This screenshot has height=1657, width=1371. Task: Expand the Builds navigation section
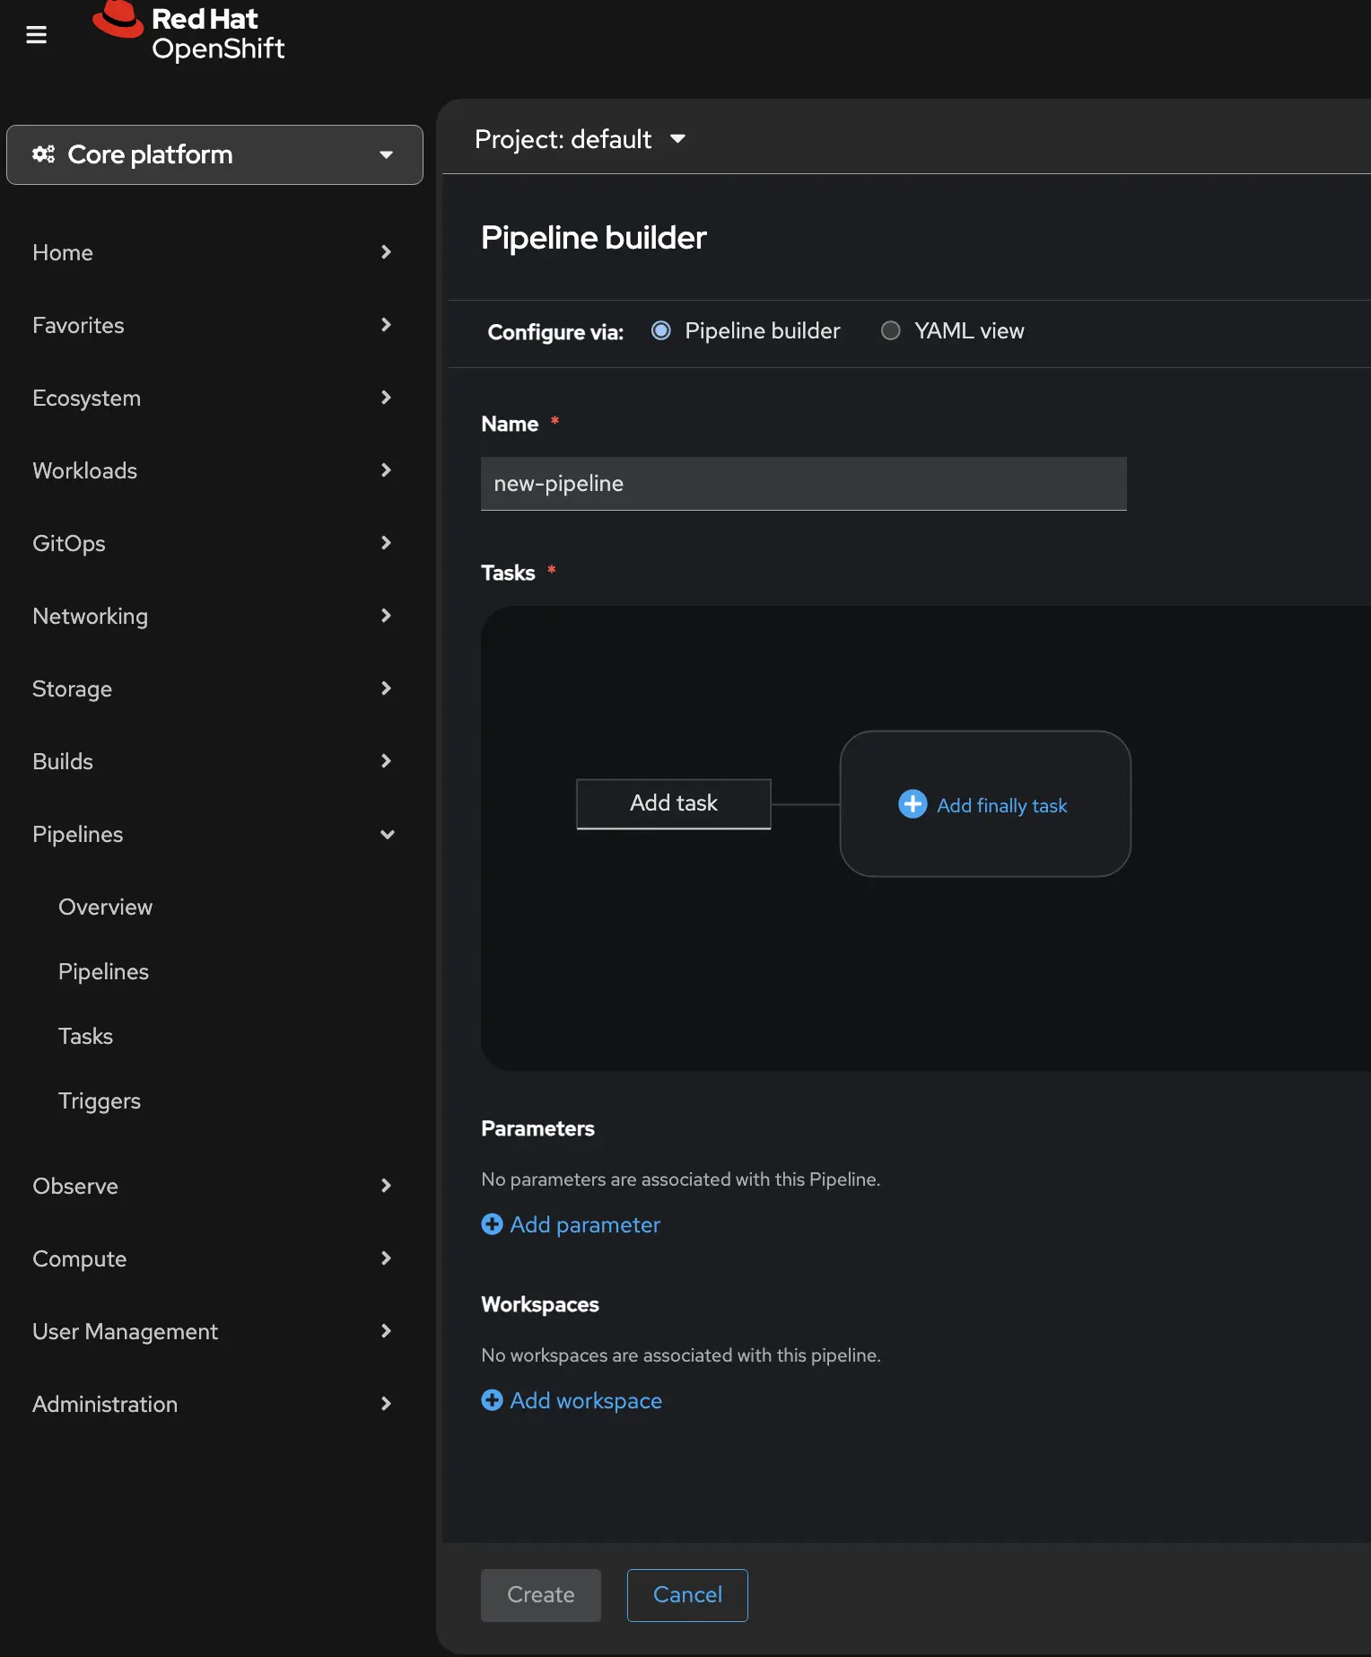(214, 761)
